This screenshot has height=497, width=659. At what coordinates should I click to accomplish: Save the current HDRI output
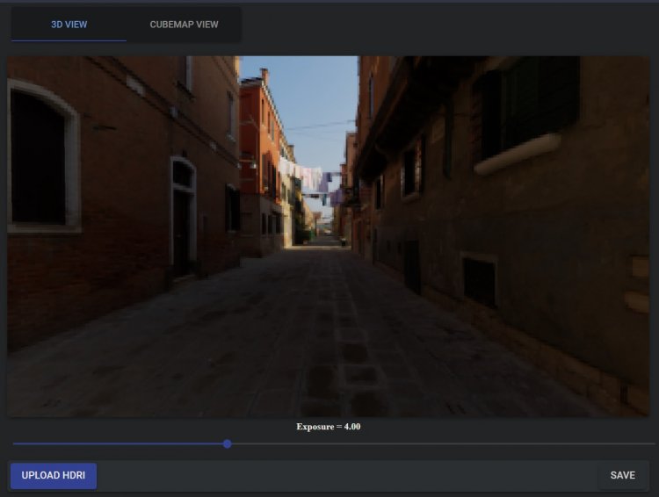click(x=622, y=475)
